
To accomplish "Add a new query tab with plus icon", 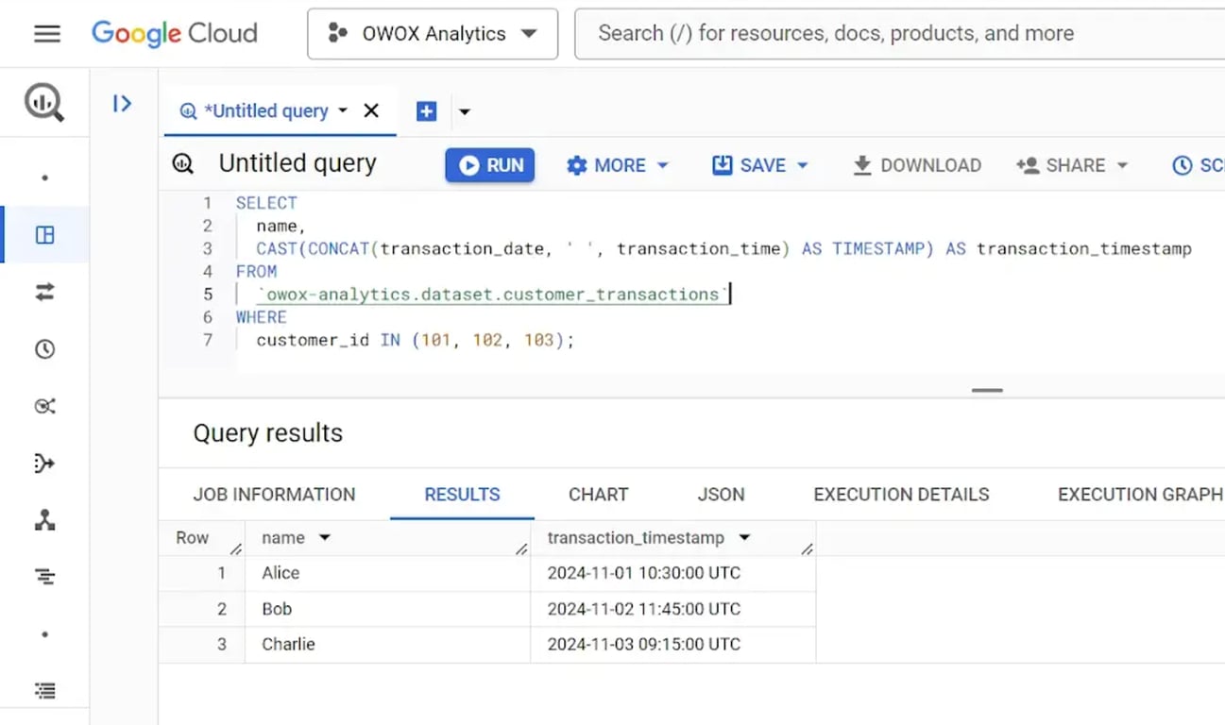I will pos(427,111).
